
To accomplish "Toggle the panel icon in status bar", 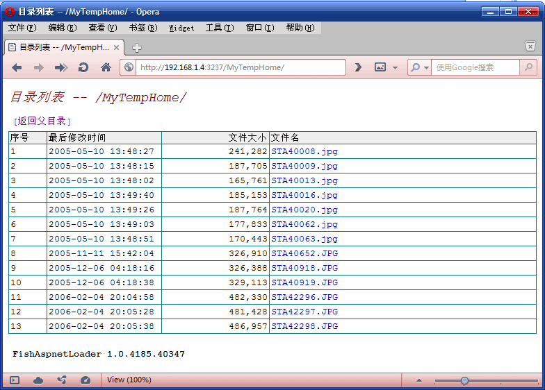I will click(x=15, y=380).
